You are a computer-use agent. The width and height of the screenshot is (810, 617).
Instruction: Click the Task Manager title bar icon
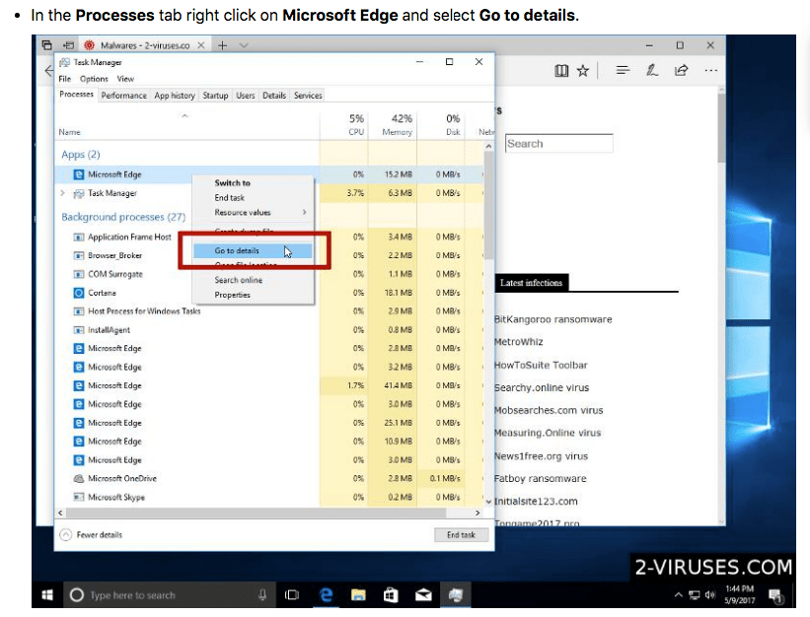(64, 62)
